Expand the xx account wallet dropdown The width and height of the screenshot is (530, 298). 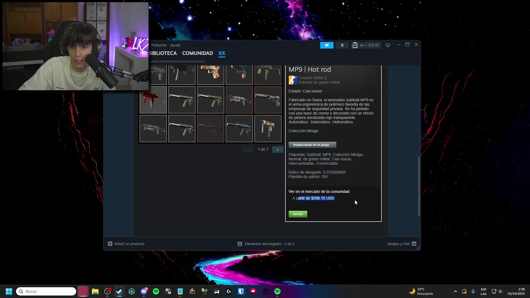(365, 45)
